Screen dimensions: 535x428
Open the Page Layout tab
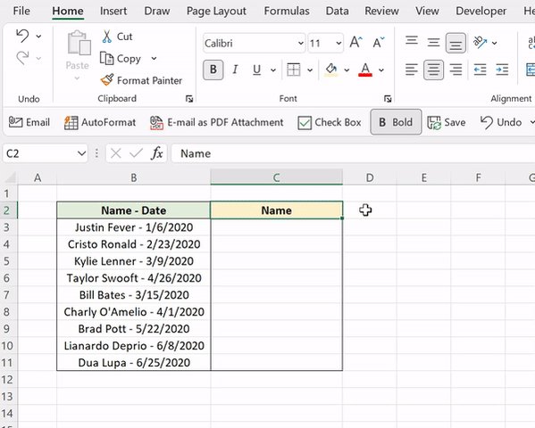216,11
